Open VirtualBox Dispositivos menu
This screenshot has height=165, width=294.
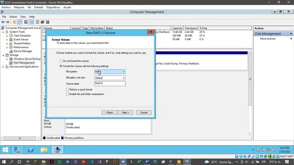point(53,7)
